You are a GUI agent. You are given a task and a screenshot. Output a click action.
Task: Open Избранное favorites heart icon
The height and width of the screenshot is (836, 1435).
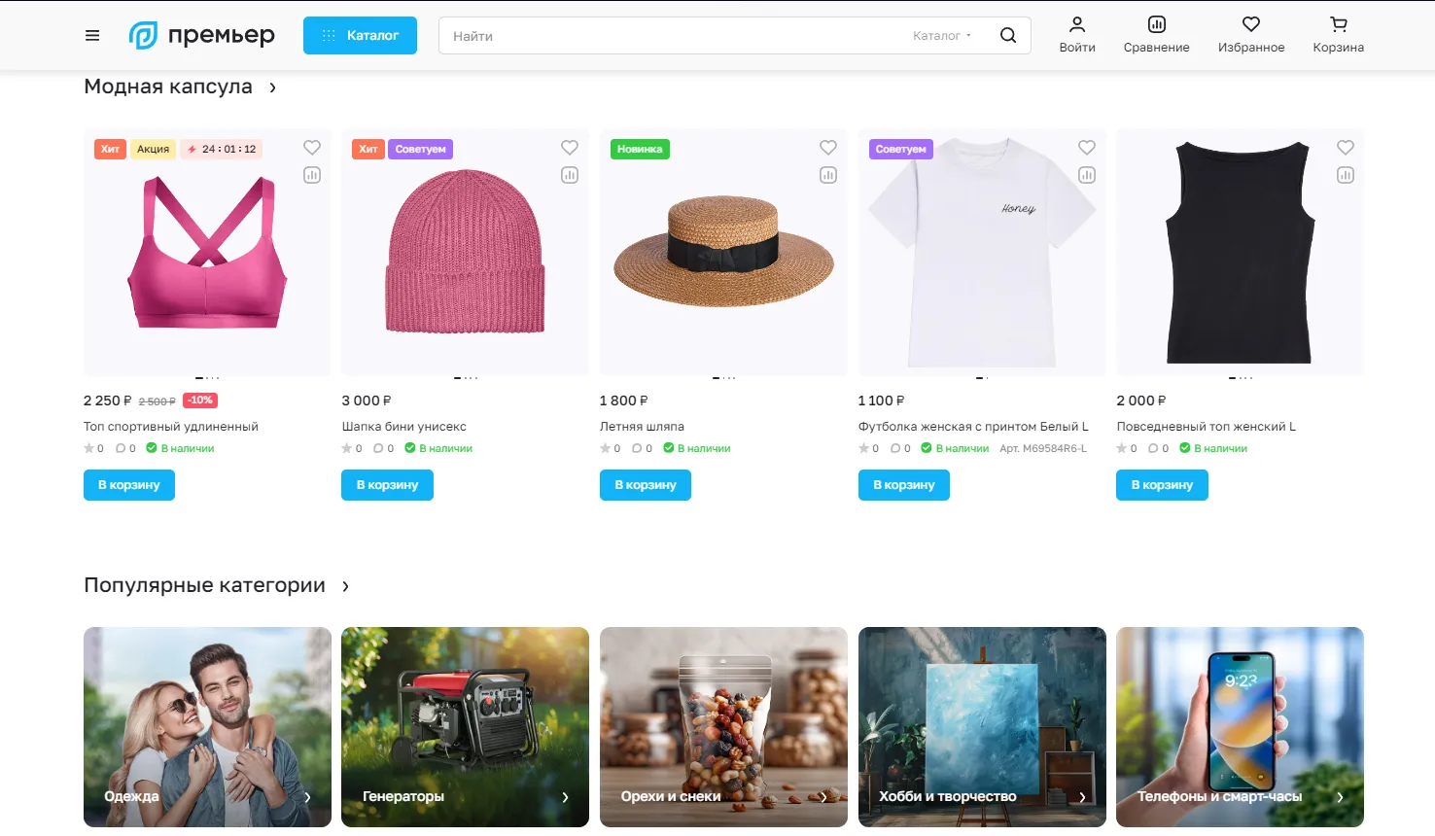(x=1251, y=35)
